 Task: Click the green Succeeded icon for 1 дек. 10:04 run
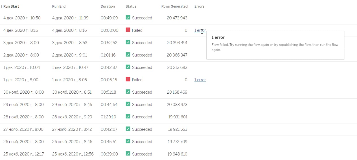(x=128, y=67)
